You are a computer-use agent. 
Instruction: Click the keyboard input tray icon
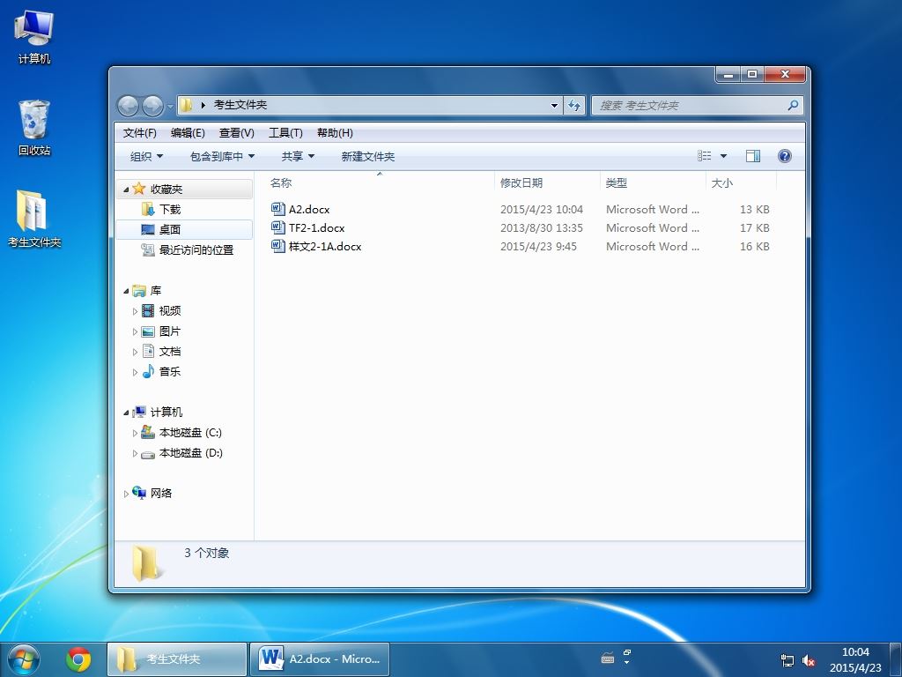pos(608,658)
